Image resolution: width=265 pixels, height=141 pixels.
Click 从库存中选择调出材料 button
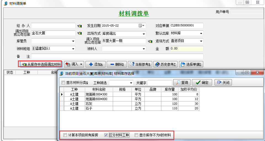click(x=41, y=64)
